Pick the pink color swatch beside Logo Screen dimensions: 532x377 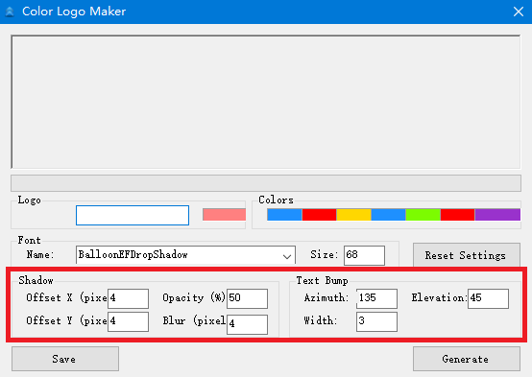[x=225, y=215]
